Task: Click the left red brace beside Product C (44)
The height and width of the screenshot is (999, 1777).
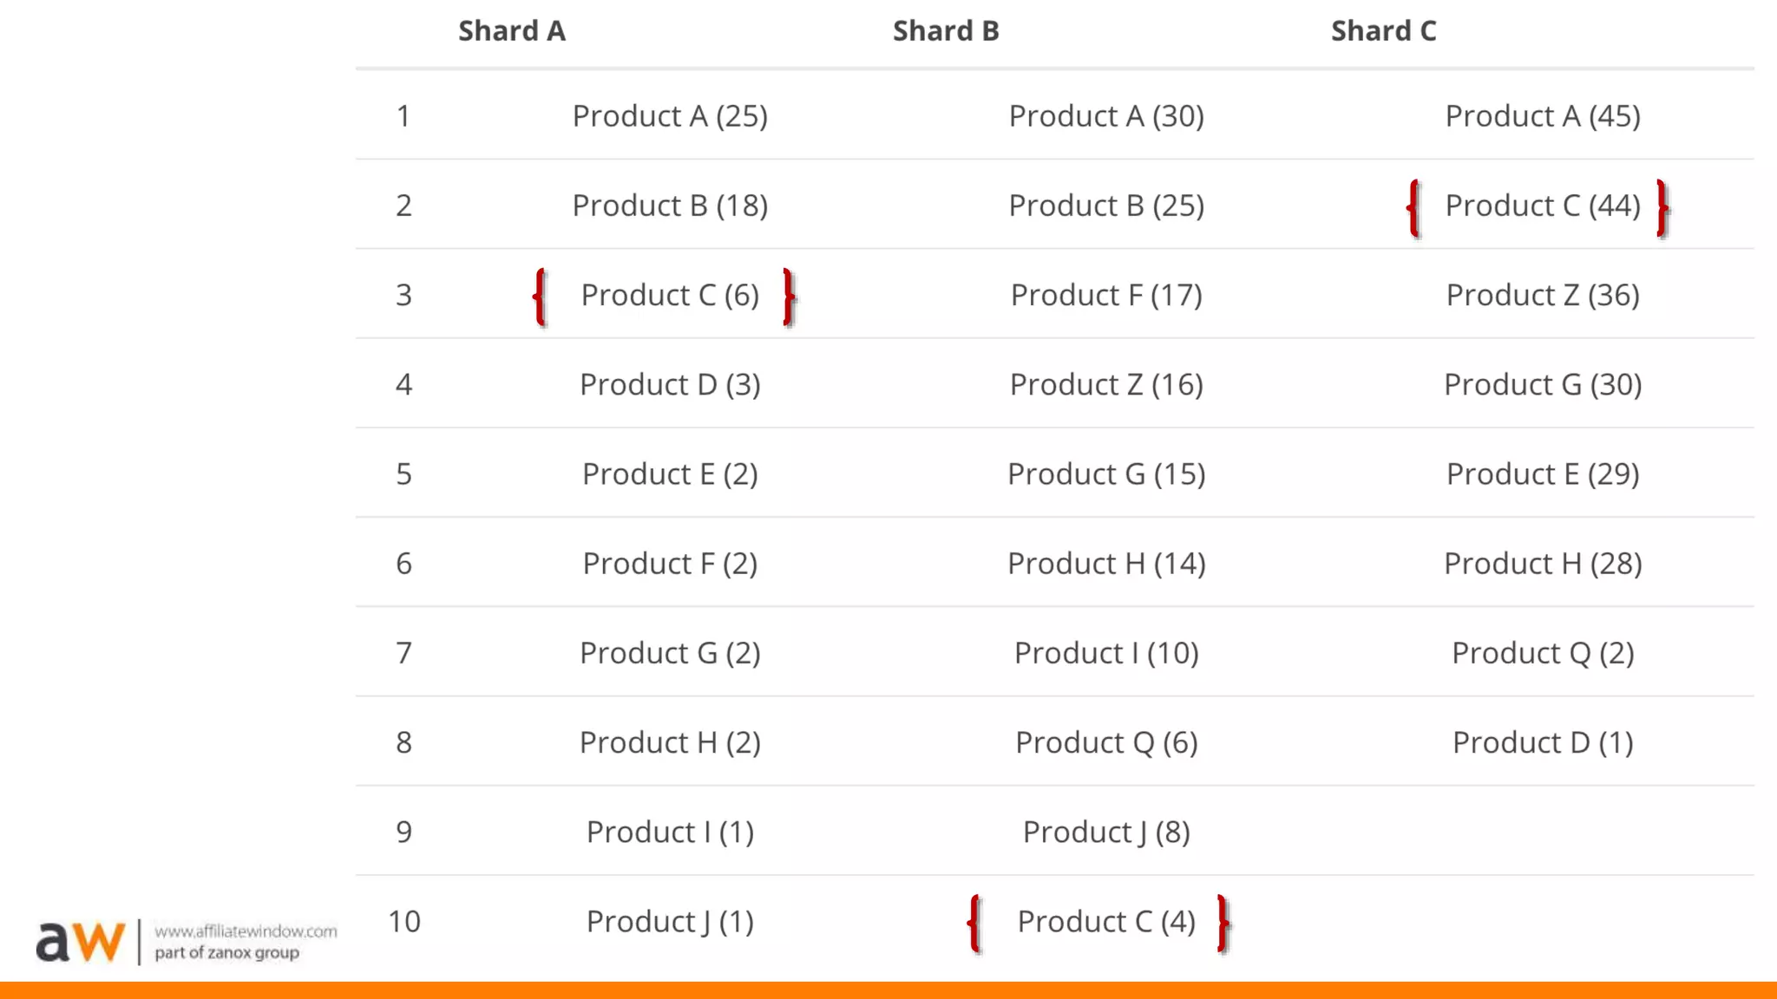Action: point(1413,208)
